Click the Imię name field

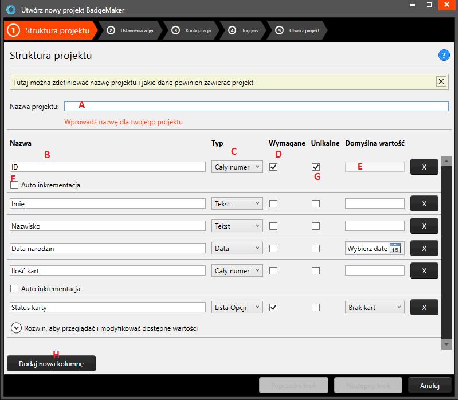coord(108,203)
